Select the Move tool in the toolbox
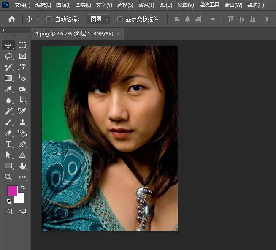Image resolution: width=276 pixels, height=250 pixels. 8,45
